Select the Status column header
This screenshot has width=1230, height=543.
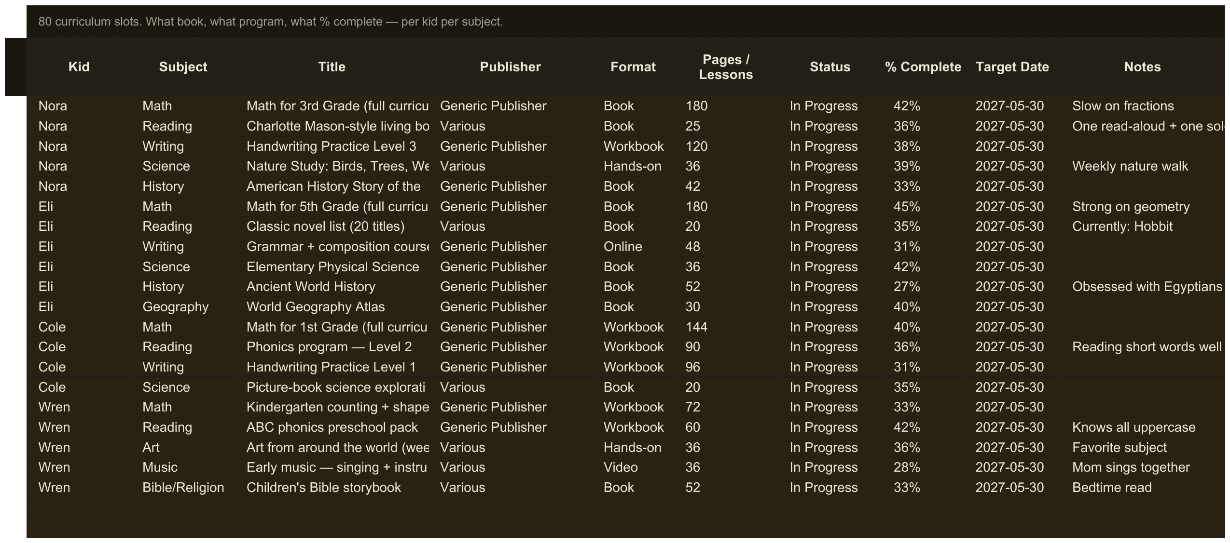click(830, 67)
